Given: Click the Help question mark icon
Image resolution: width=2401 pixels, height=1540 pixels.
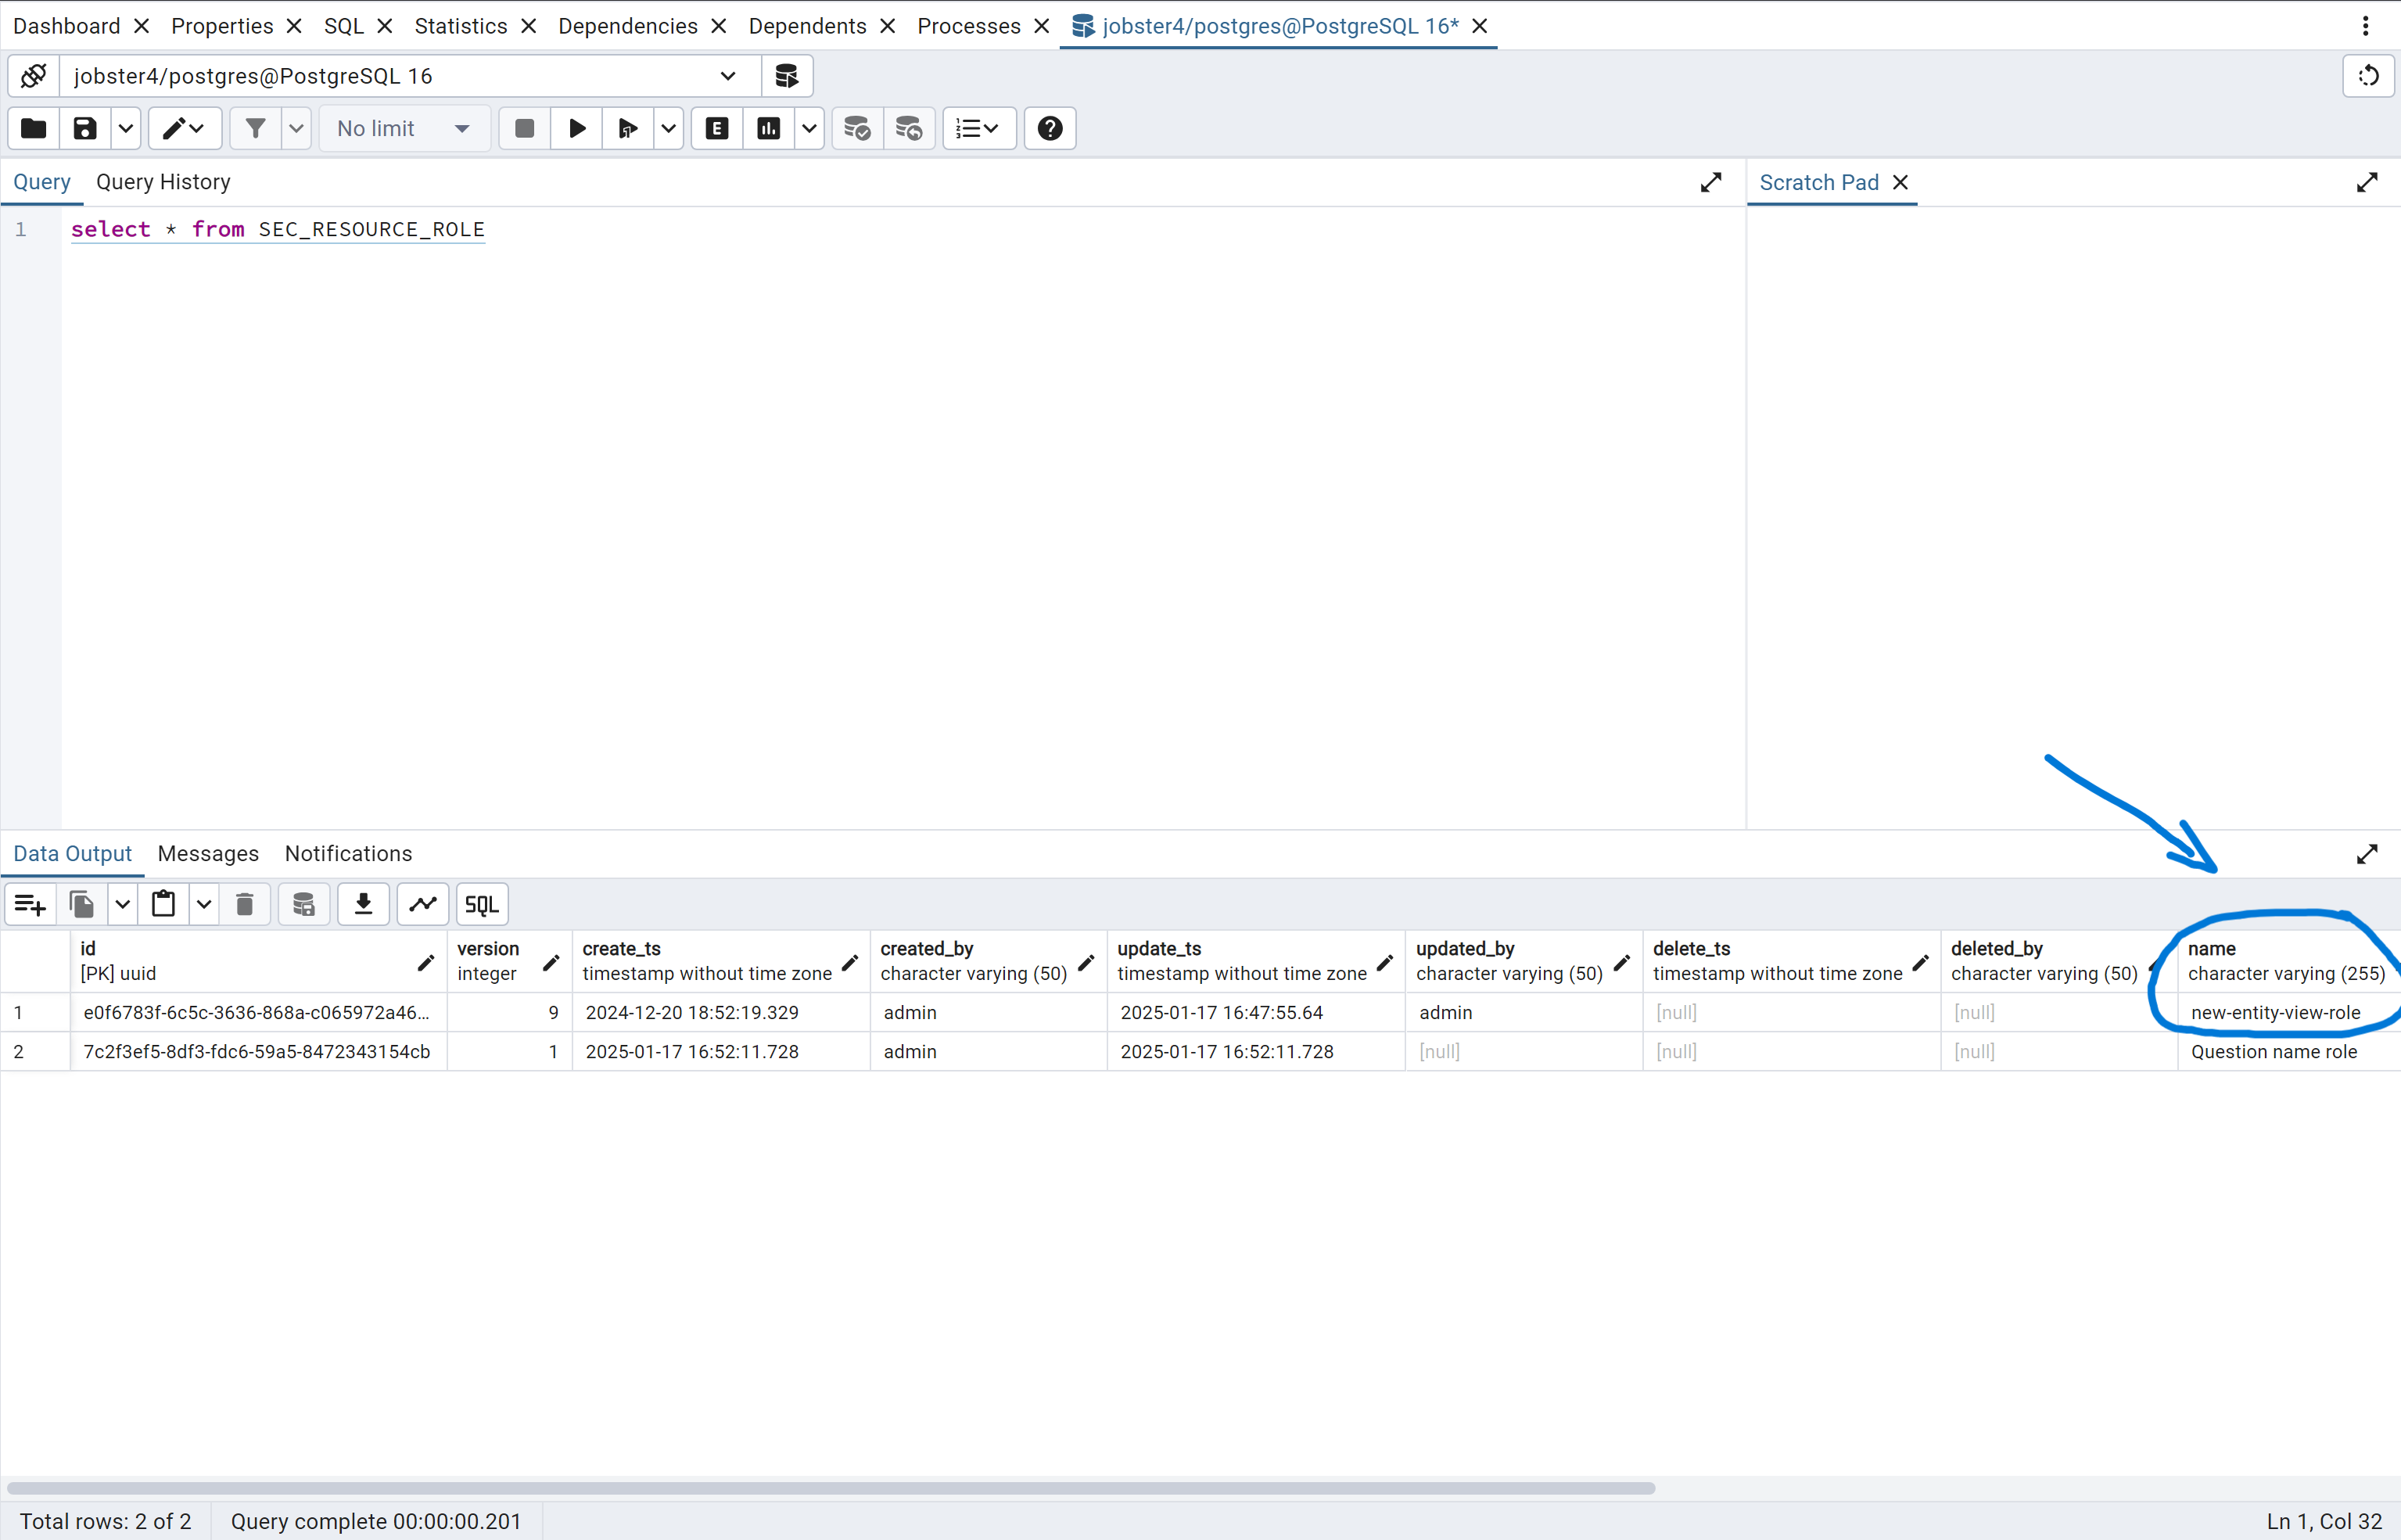Looking at the screenshot, I should point(1050,128).
